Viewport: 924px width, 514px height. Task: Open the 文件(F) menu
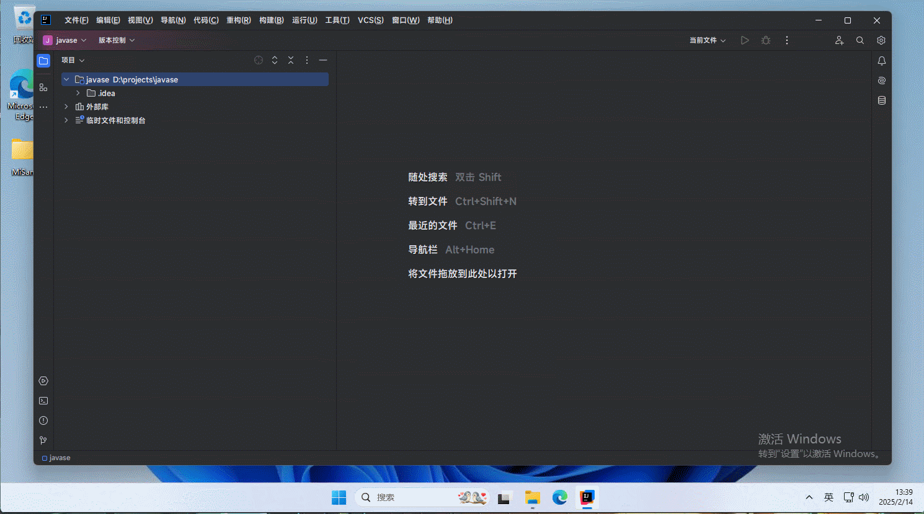click(76, 20)
